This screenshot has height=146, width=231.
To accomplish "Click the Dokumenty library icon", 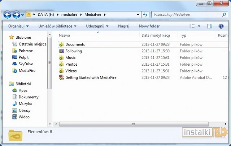I will point(14,97).
